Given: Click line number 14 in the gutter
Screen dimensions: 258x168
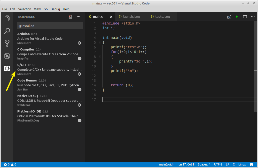Looking at the screenshot, I should tap(94, 85).
